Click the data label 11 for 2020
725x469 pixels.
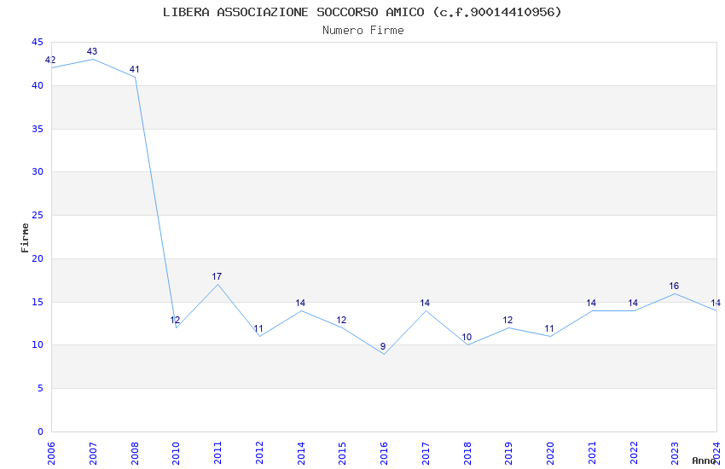coord(549,328)
